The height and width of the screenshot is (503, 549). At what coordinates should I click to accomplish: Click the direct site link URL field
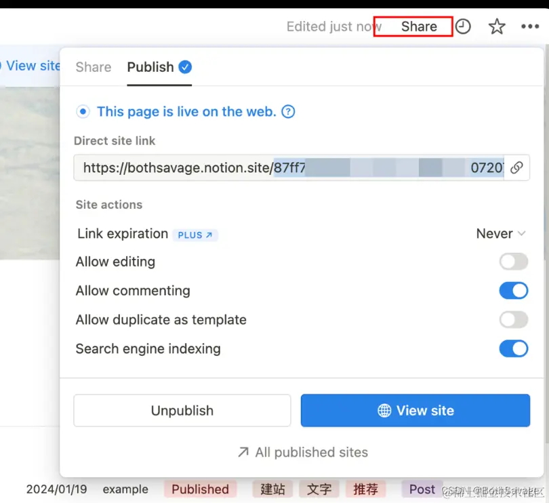pyautogui.click(x=289, y=168)
